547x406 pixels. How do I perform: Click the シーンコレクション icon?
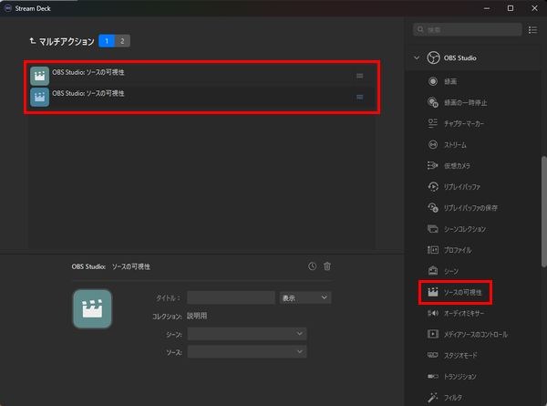pyautogui.click(x=432, y=229)
